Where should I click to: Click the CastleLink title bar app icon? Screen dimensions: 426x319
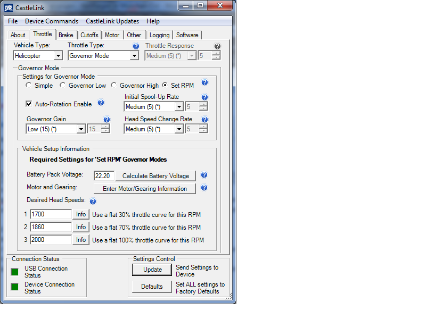coord(9,8)
